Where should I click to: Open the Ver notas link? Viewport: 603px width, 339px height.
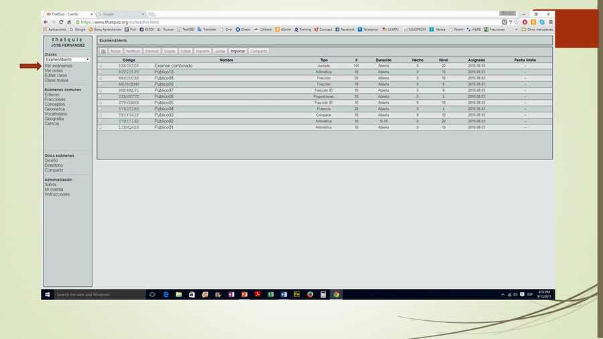[x=54, y=71]
